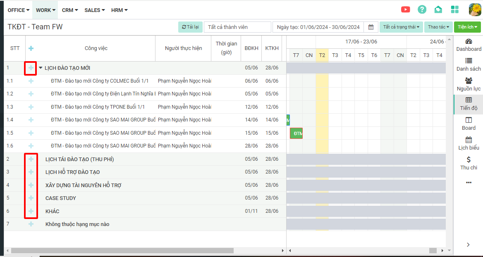The width and height of the screenshot is (483, 257).
Task: Expand the Tiện ích dropdown
Action: 467,27
